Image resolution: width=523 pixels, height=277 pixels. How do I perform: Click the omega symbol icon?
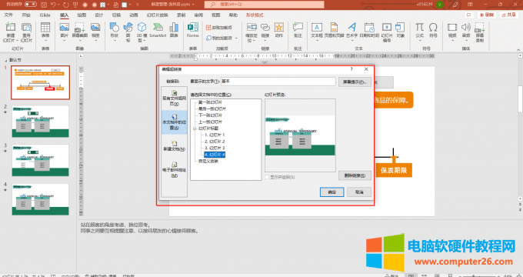(x=433, y=30)
